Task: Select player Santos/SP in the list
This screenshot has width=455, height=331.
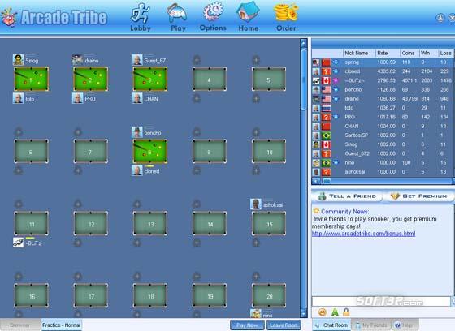Action: click(x=383, y=135)
